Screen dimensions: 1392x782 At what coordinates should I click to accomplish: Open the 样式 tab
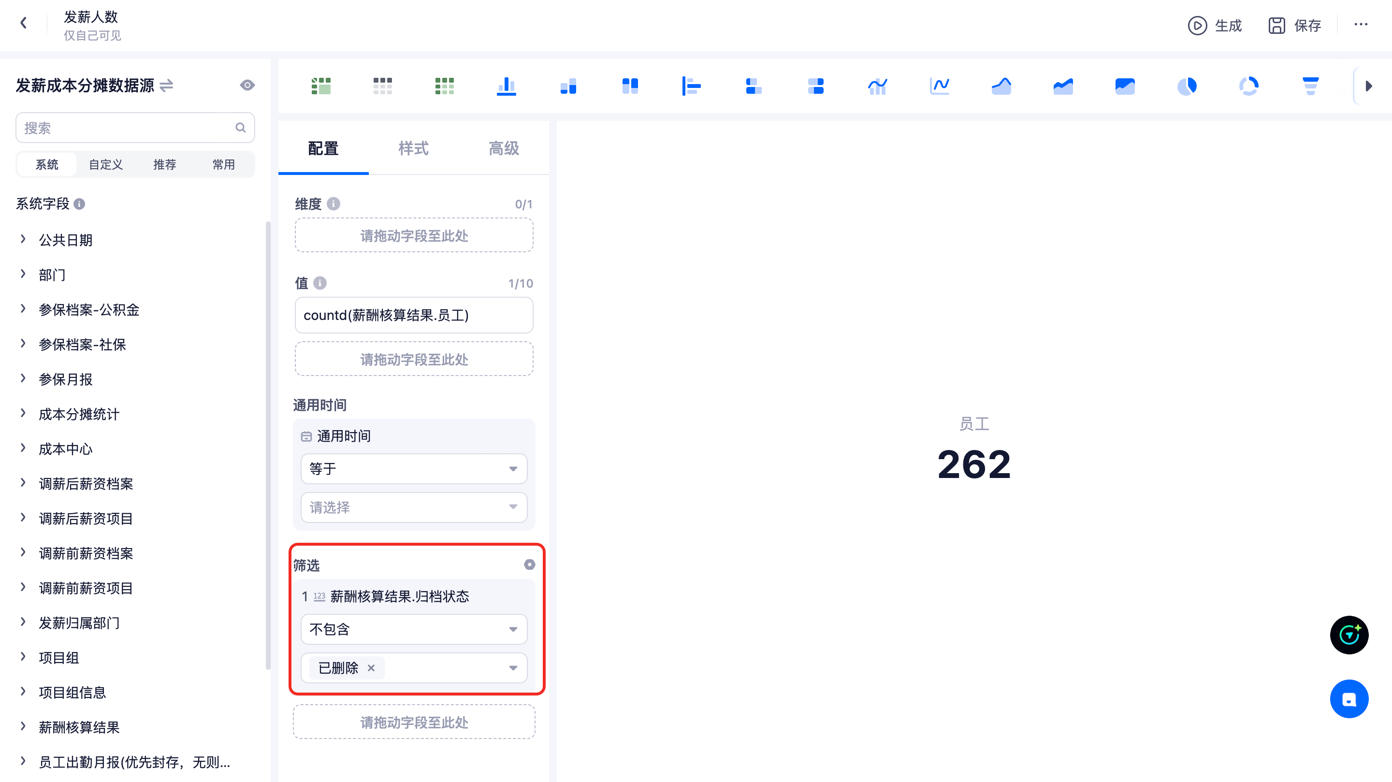pyautogui.click(x=413, y=148)
